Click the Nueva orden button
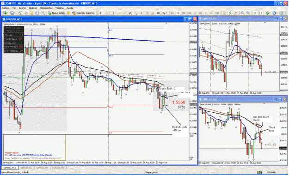The height and width of the screenshot is (175, 289). 56,13
